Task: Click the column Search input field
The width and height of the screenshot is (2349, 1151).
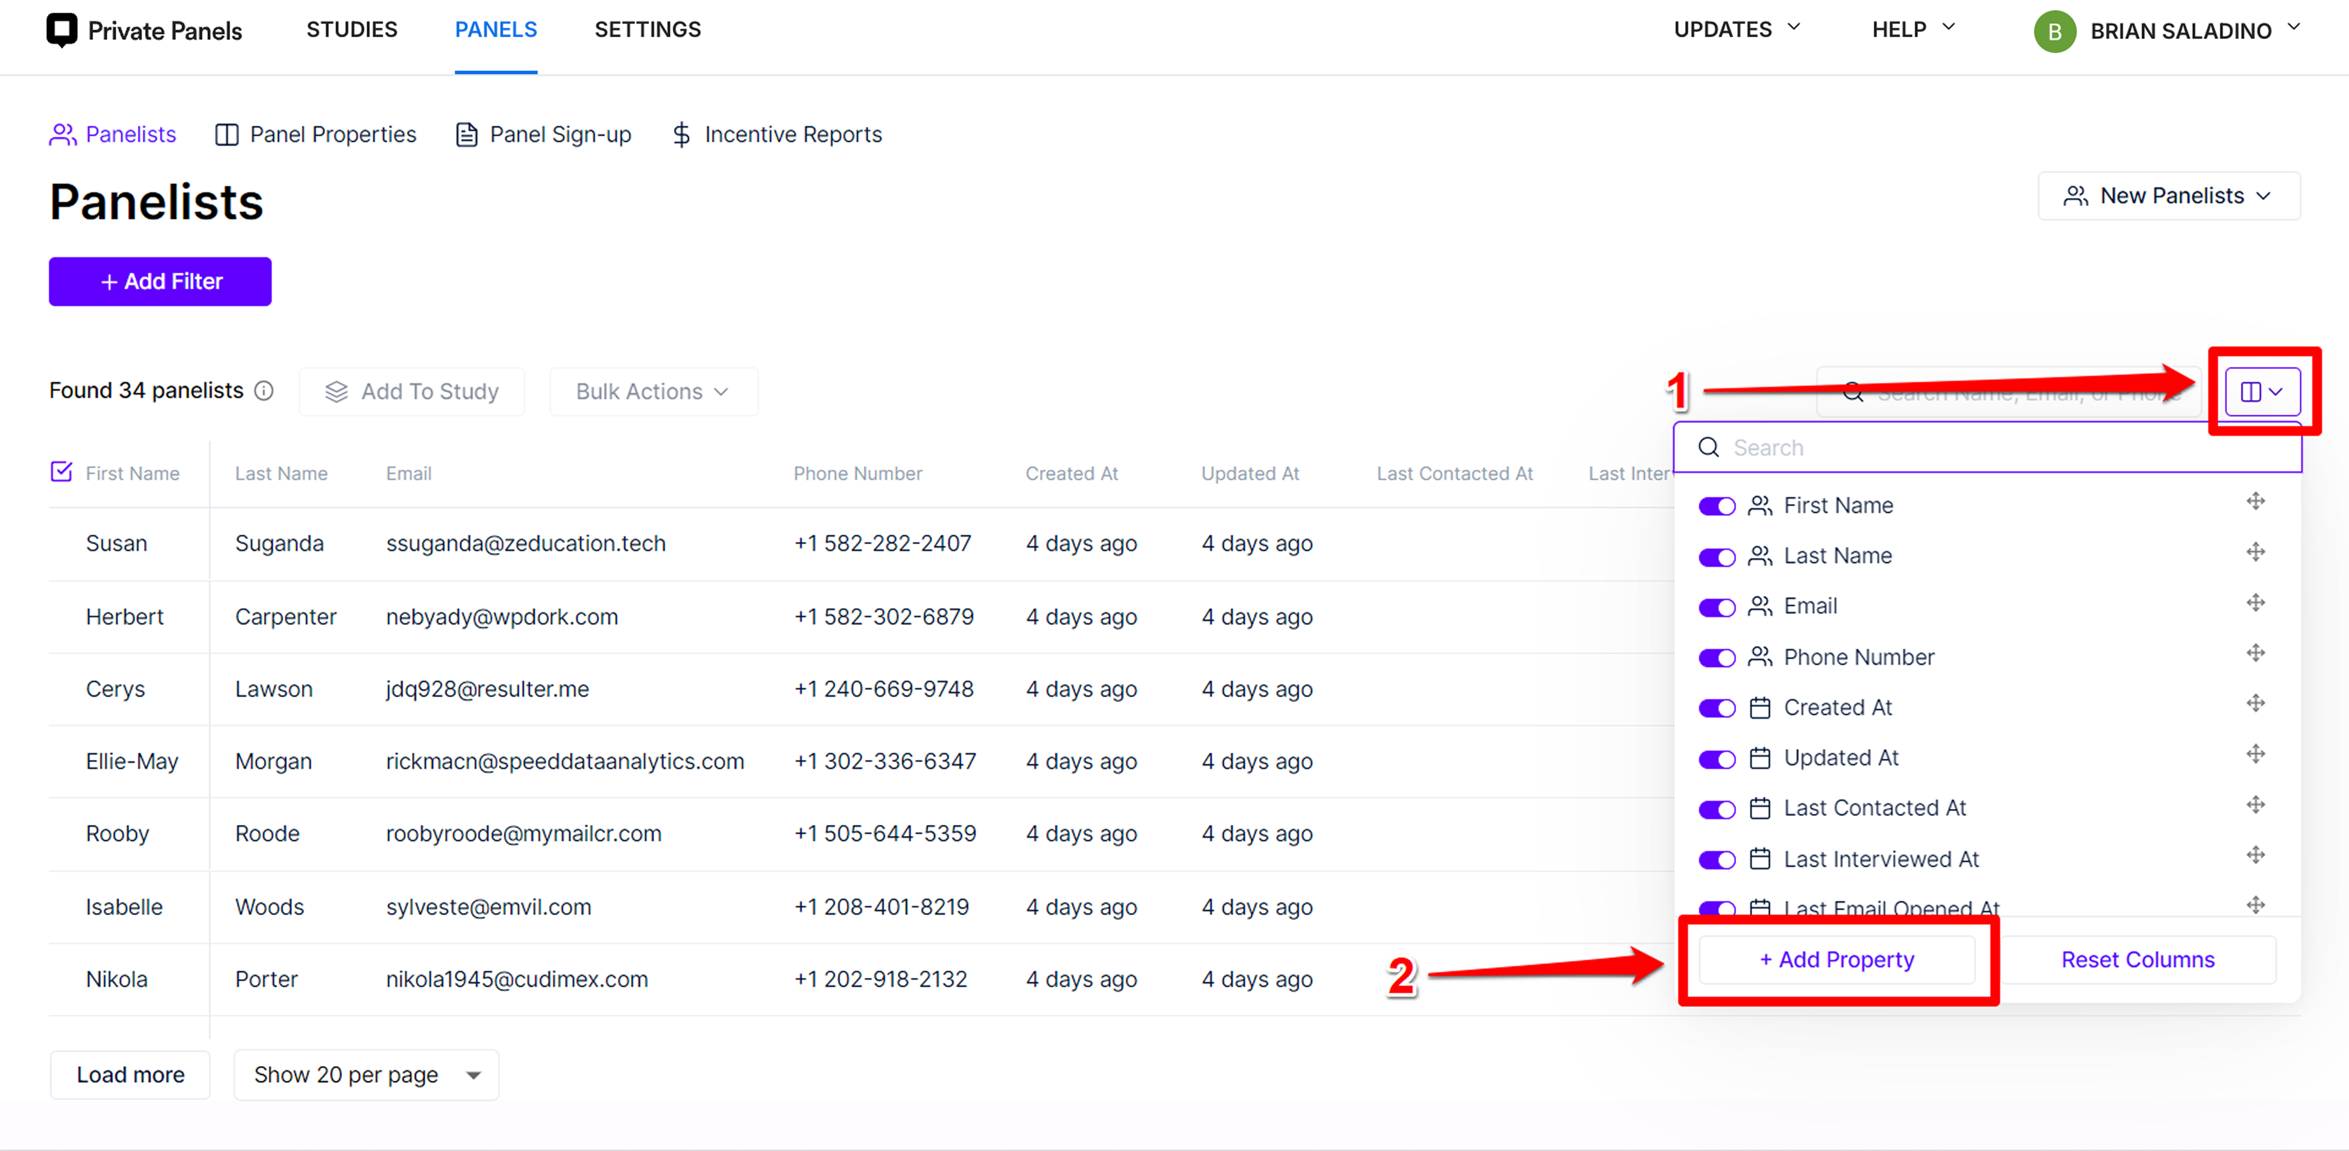Action: 1988,448
